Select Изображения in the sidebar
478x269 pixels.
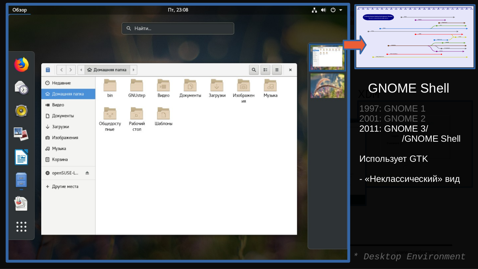tap(68, 138)
